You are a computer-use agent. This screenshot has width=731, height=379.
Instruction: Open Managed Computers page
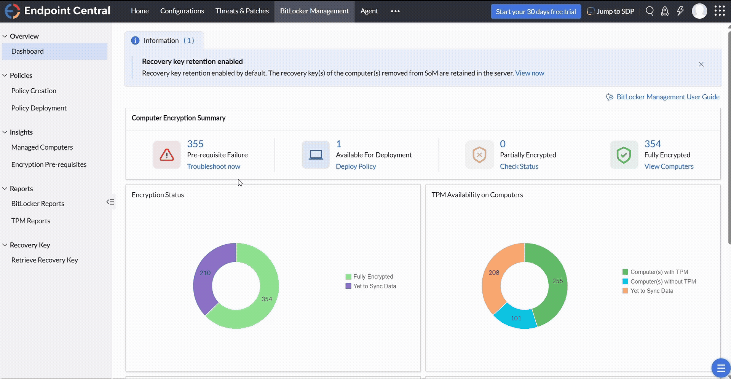click(x=42, y=147)
